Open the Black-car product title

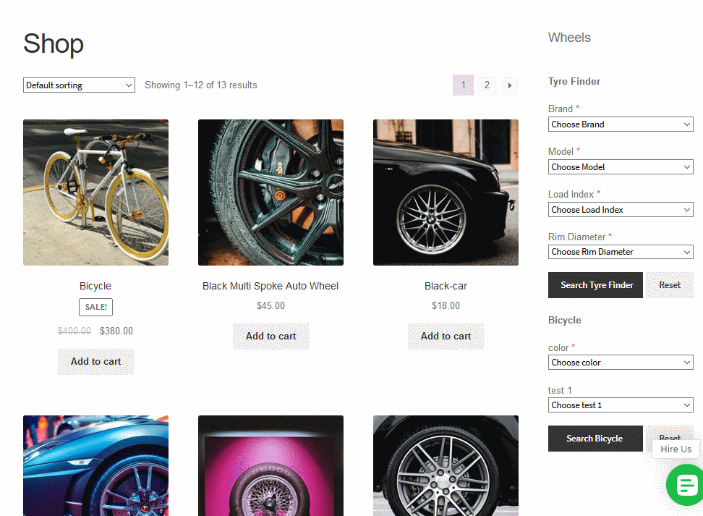tap(446, 286)
